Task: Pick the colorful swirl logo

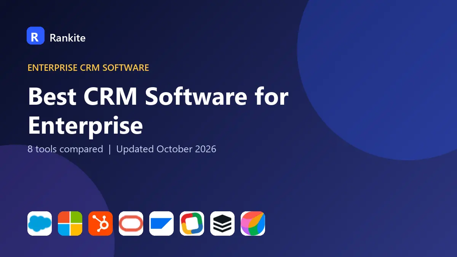Action: point(253,223)
